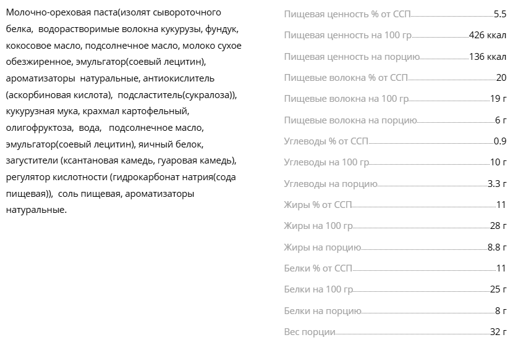The image size is (513, 348).
Task: Click the 32 г portion weight value
Action: (x=498, y=332)
